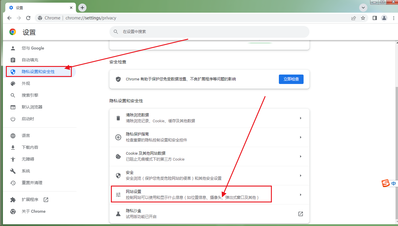Click sliders icon beside 网站设置

(x=118, y=195)
